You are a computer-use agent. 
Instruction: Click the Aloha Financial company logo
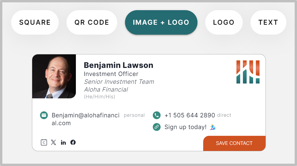click(x=248, y=72)
